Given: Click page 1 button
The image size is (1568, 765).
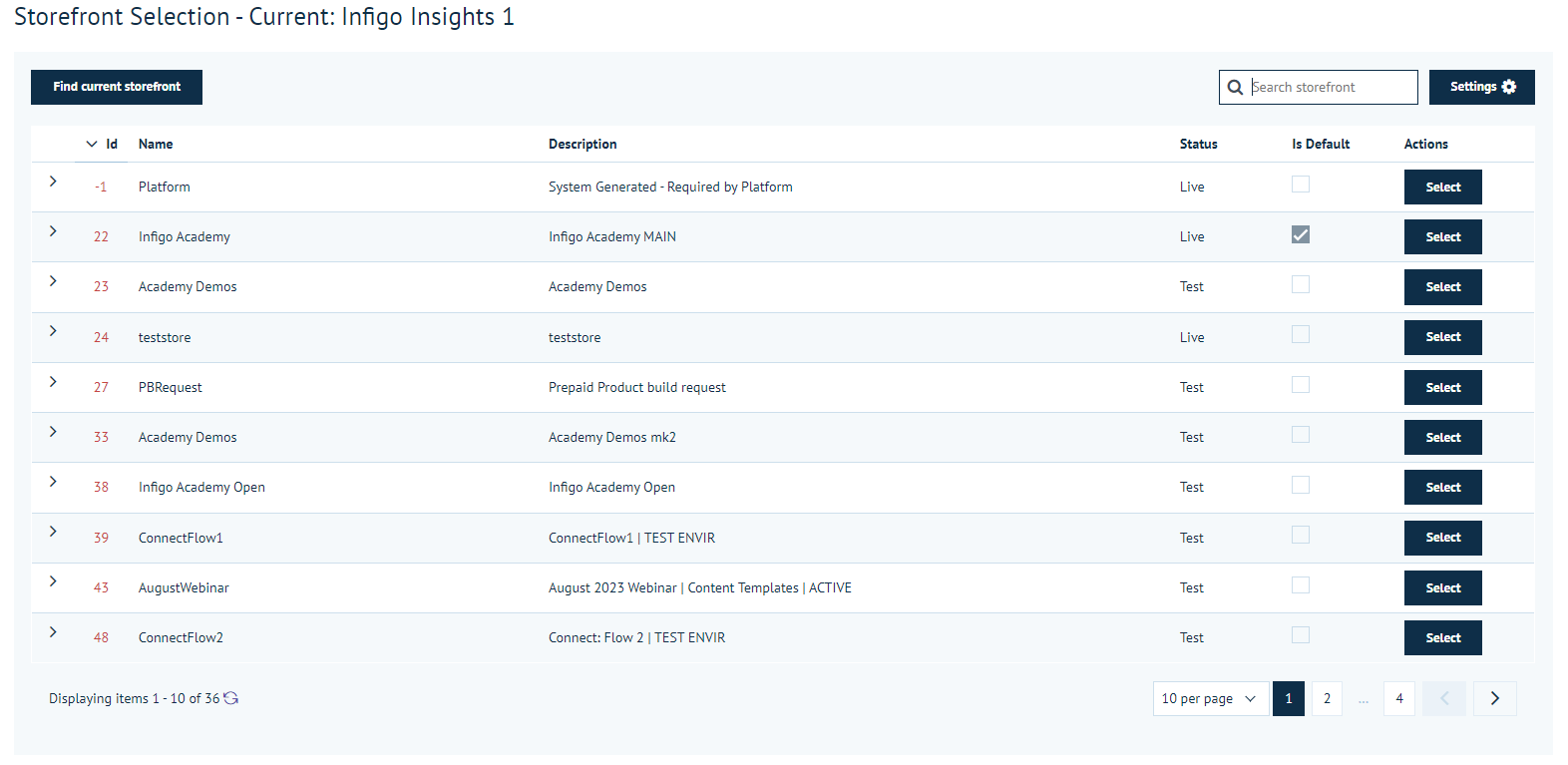Looking at the screenshot, I should (x=1289, y=698).
